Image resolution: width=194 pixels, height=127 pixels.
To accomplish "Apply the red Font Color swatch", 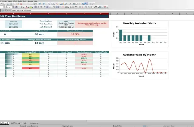I will [x=27, y=7].
